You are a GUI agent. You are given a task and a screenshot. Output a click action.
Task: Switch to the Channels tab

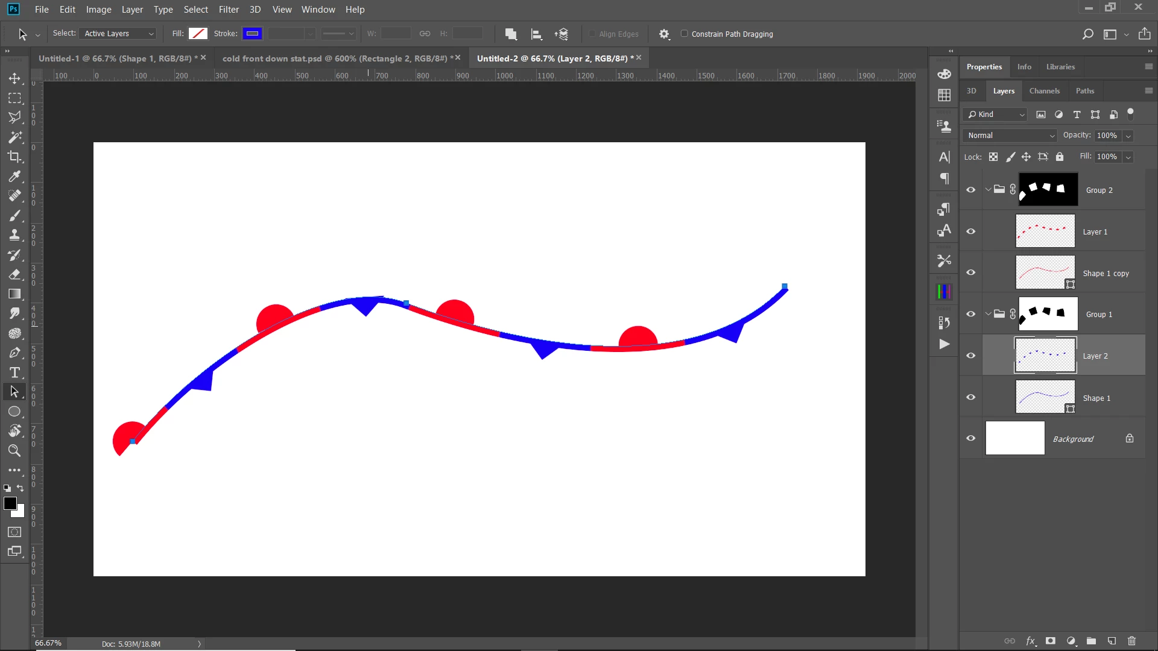1044,91
